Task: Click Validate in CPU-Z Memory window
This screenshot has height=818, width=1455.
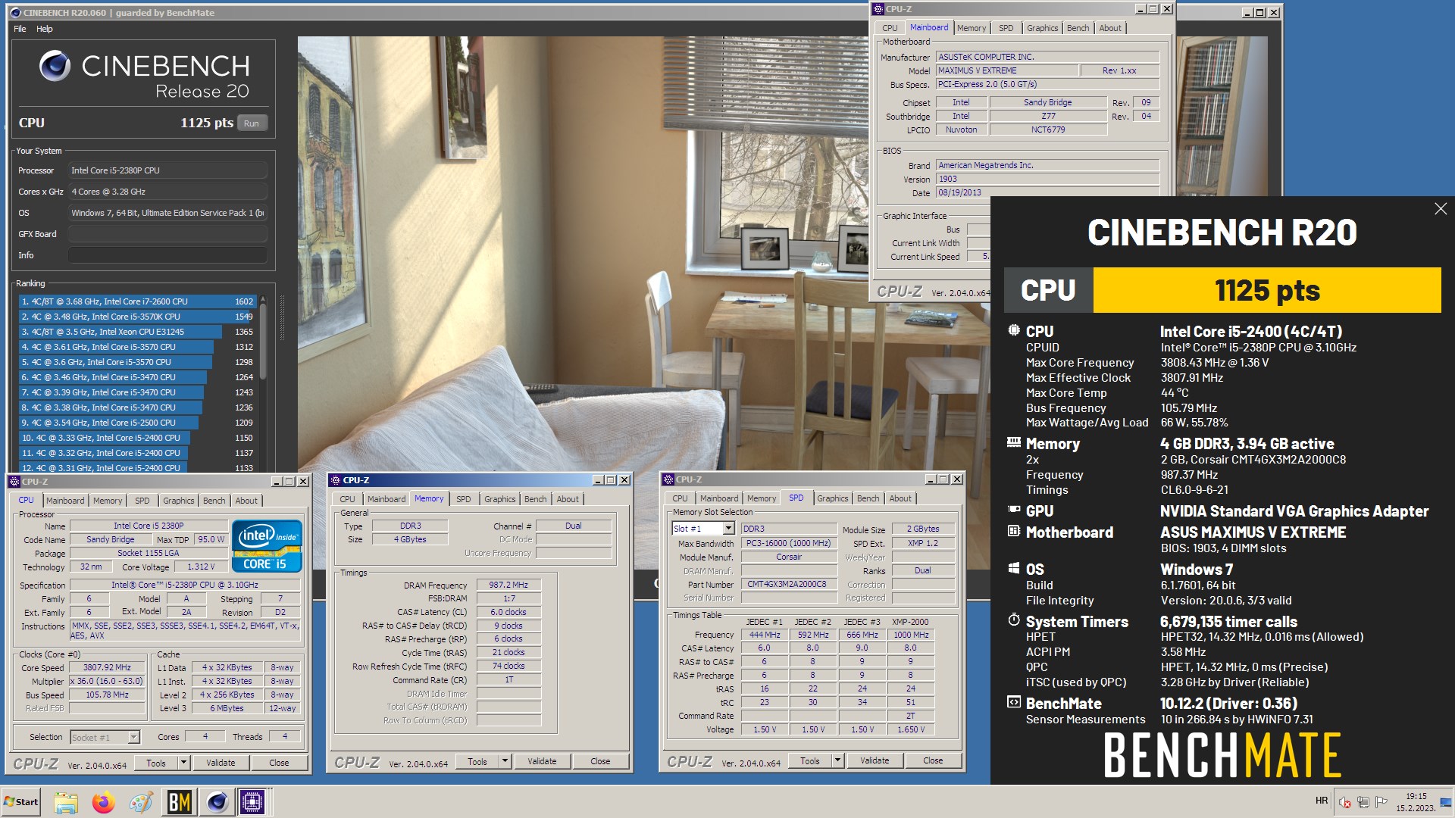Action: pos(542,761)
